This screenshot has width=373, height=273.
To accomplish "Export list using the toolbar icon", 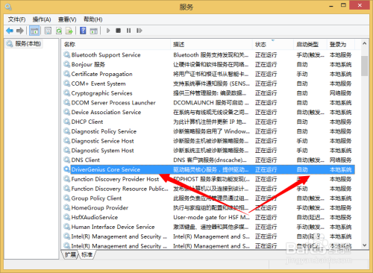I will 69,31.
